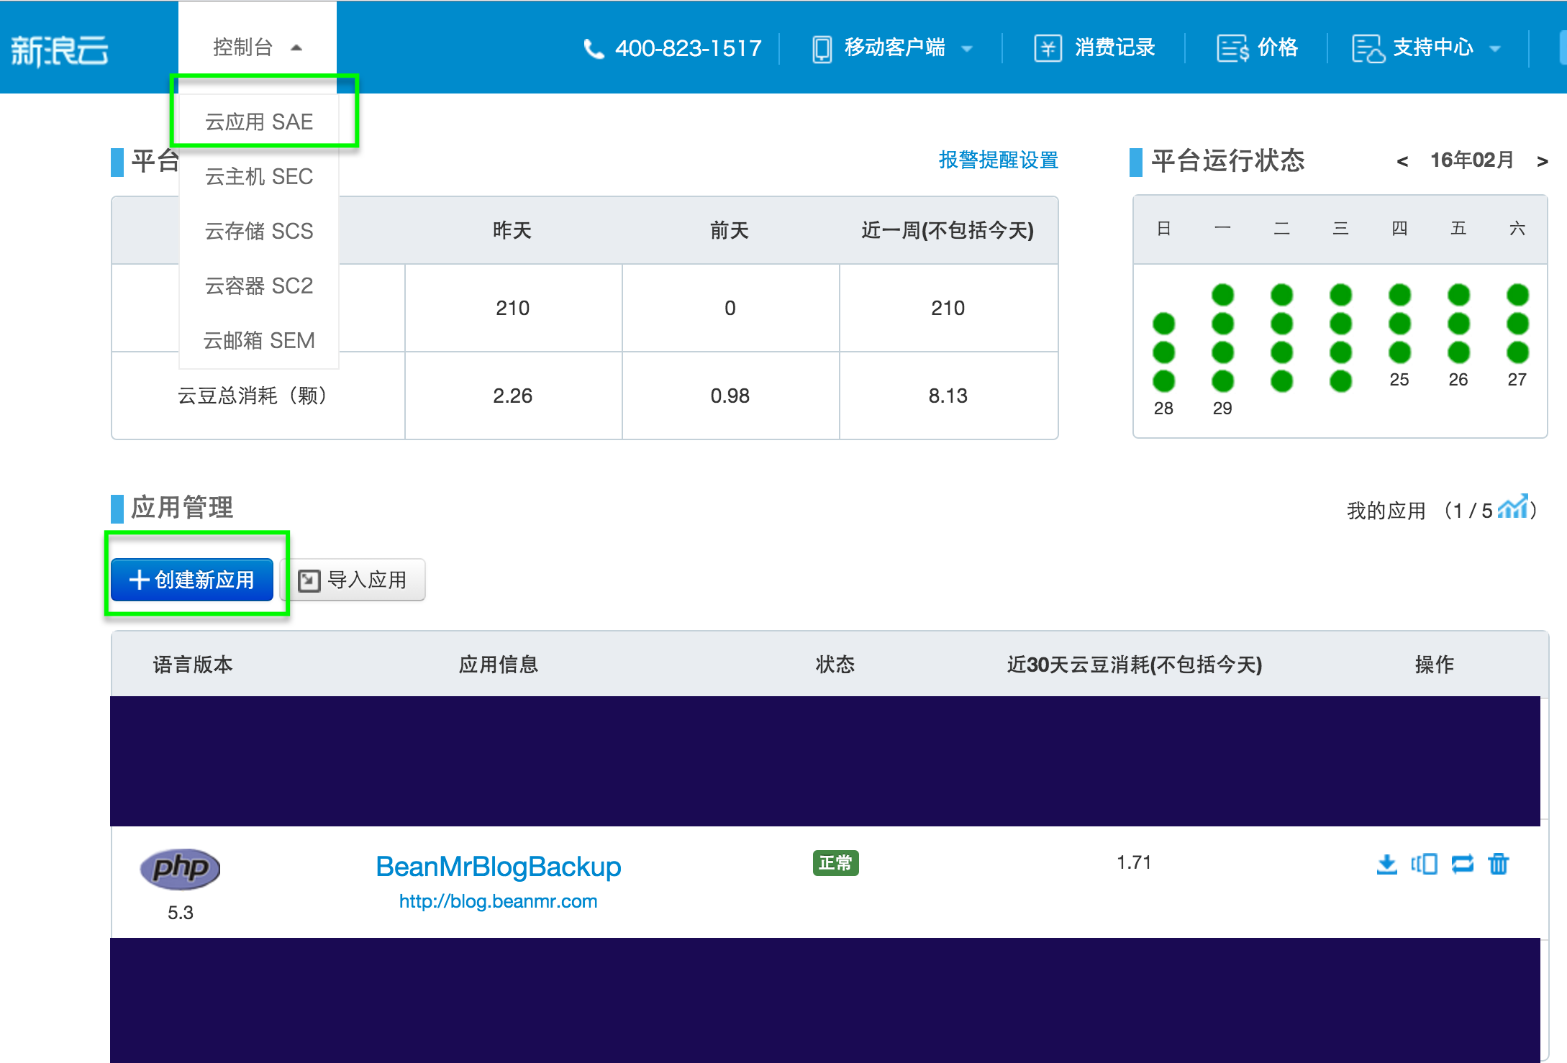1567x1063 pixels.
Task: Expand the 支持中心 dropdown arrow
Action: [x=1495, y=49]
